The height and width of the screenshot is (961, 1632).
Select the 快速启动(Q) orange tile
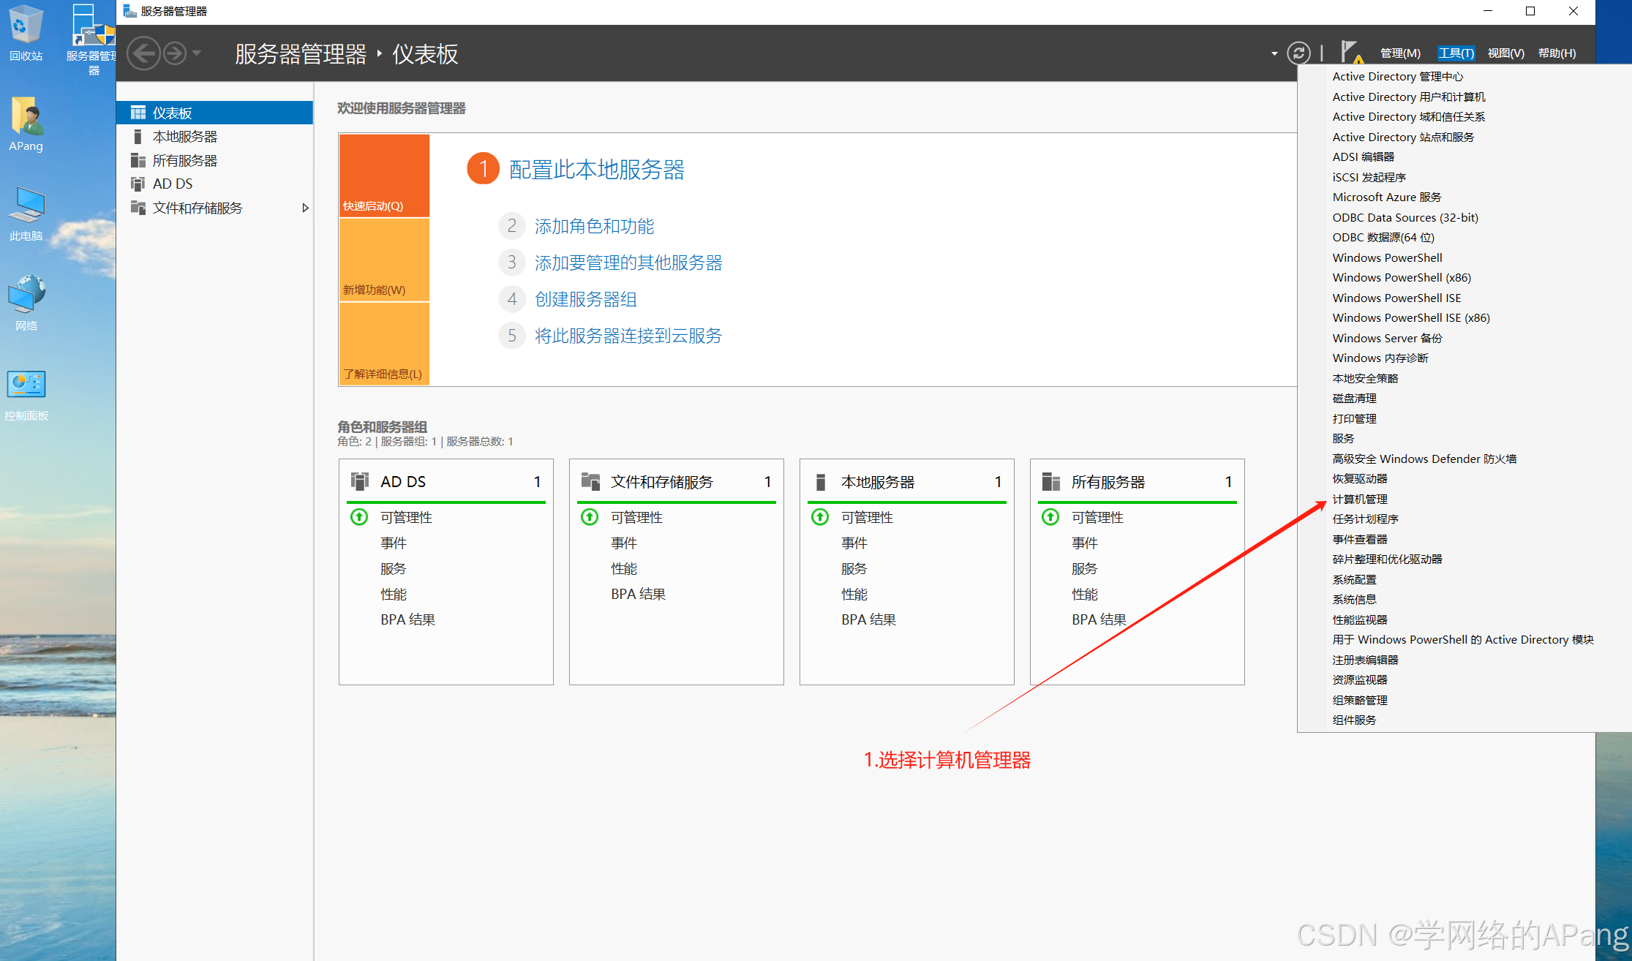point(384,176)
